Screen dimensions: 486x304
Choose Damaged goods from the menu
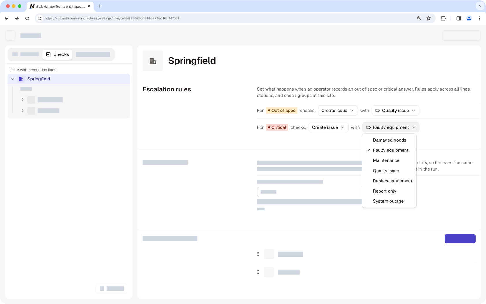click(389, 140)
